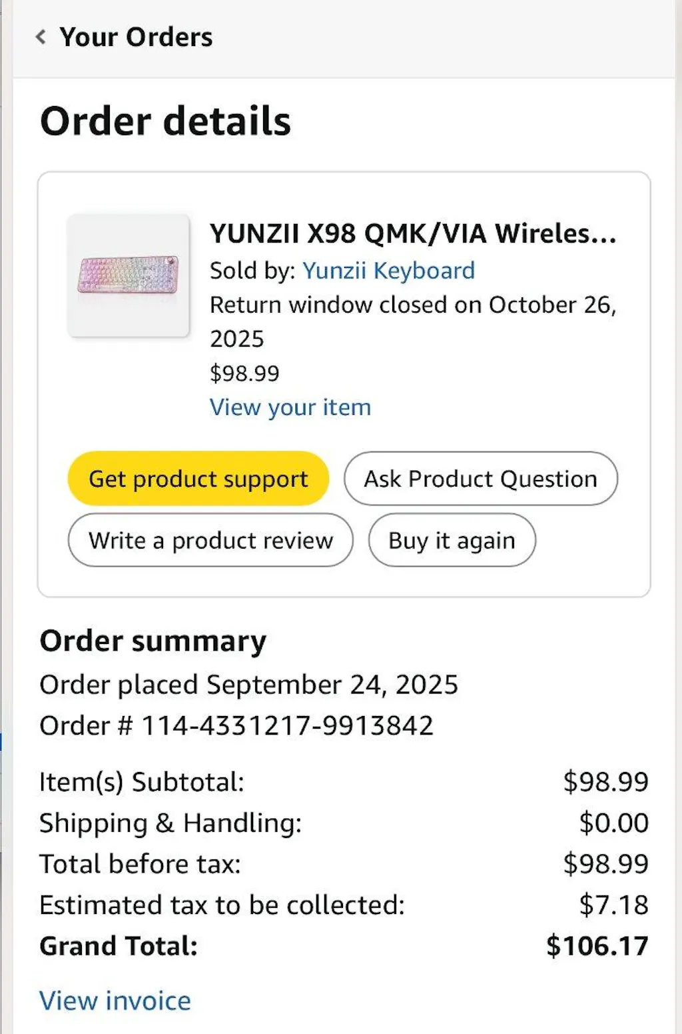Visit the Yunzii Keyboard seller page
682x1034 pixels.
pos(388,271)
